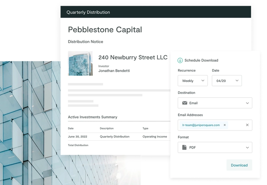This screenshot has width=267, height=185.
Task: Open the 04/20 date dropdown
Action: point(227,81)
